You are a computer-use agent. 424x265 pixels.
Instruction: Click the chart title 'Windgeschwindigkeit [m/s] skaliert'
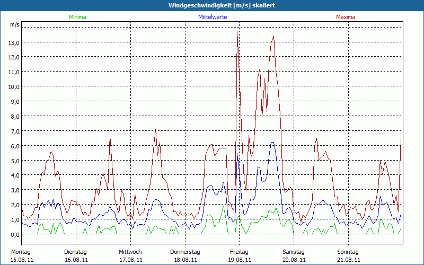coord(222,5)
